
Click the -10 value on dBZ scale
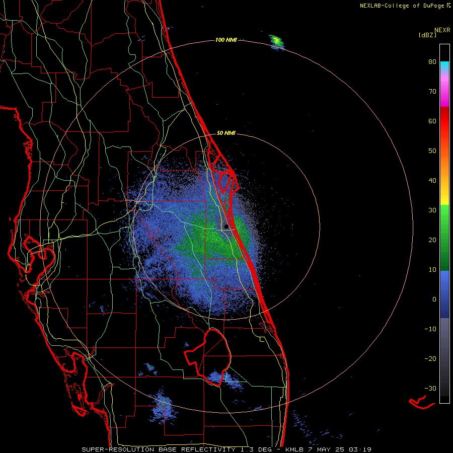pos(430,329)
